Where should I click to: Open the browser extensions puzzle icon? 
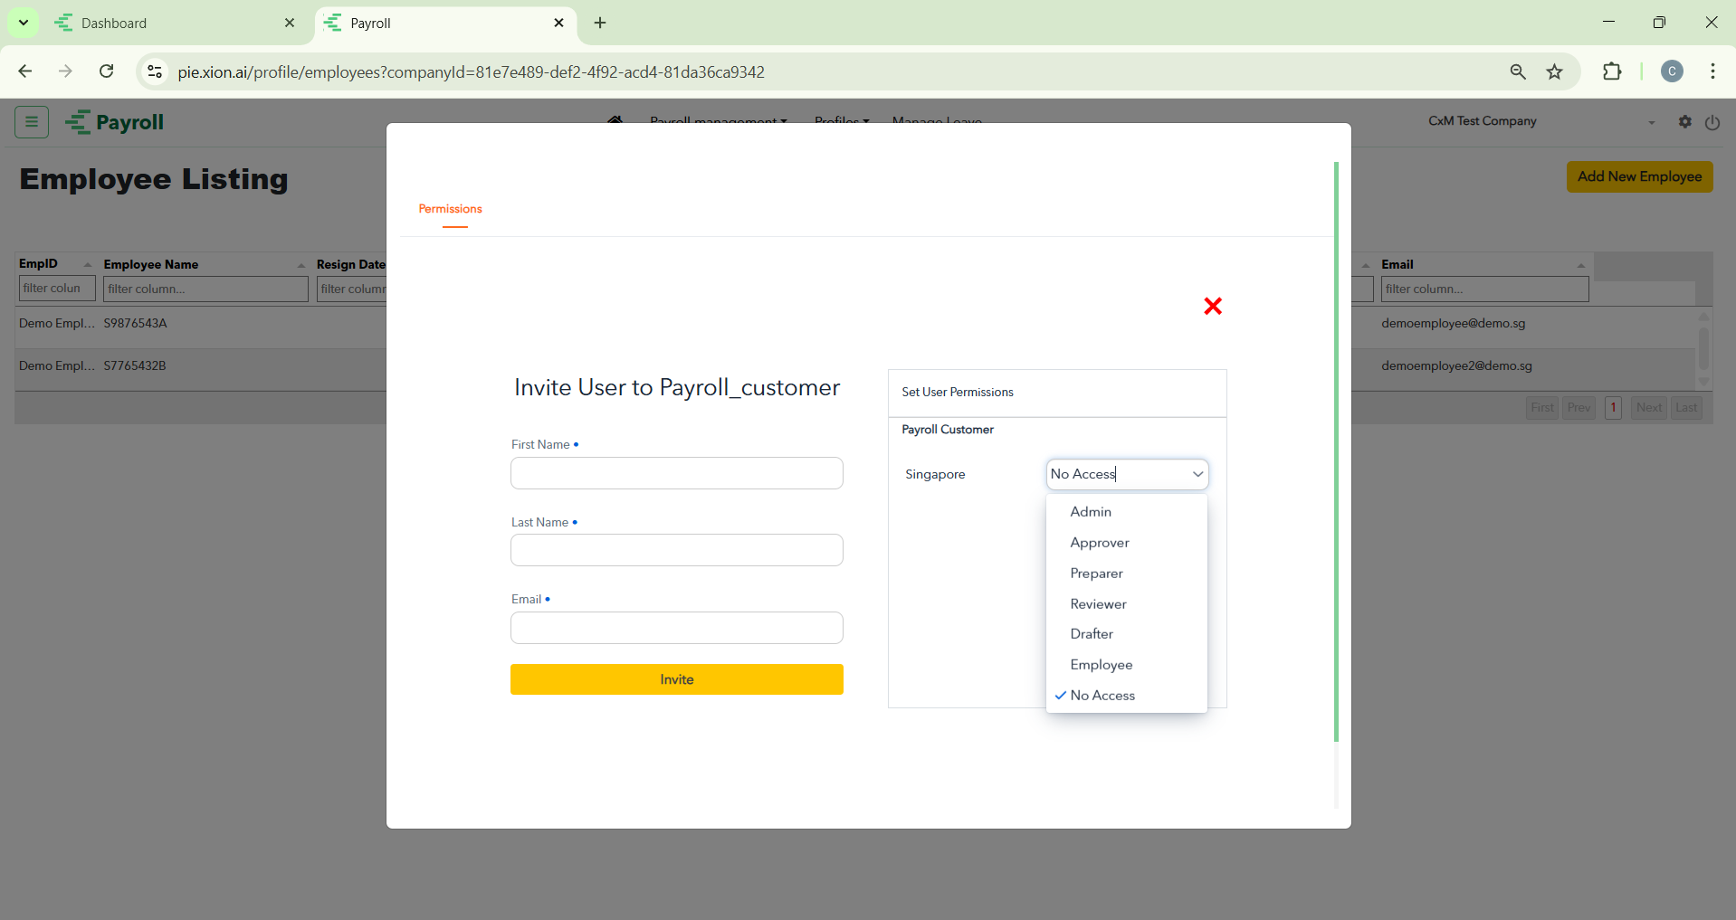point(1612,71)
